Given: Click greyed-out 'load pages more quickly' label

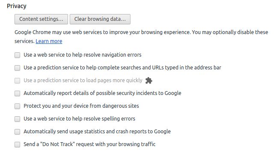Looking at the screenshot, I should (x=83, y=80).
